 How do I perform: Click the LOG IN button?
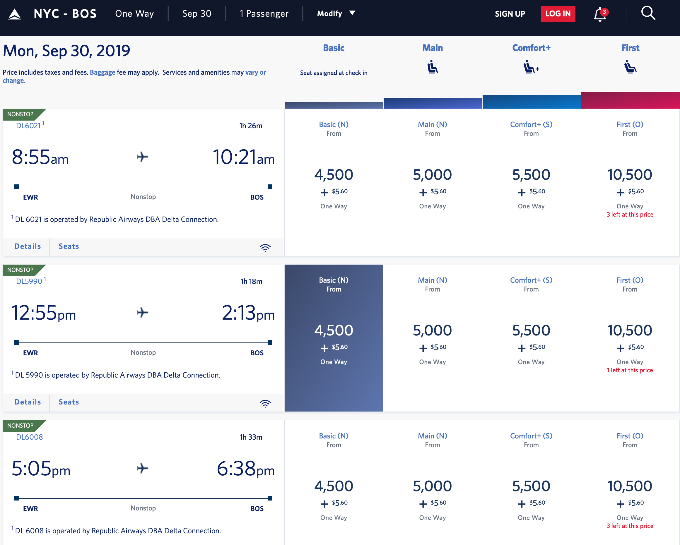click(x=558, y=13)
